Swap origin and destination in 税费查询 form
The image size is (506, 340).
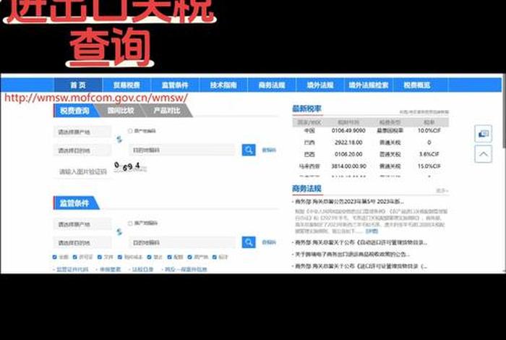tap(119, 139)
